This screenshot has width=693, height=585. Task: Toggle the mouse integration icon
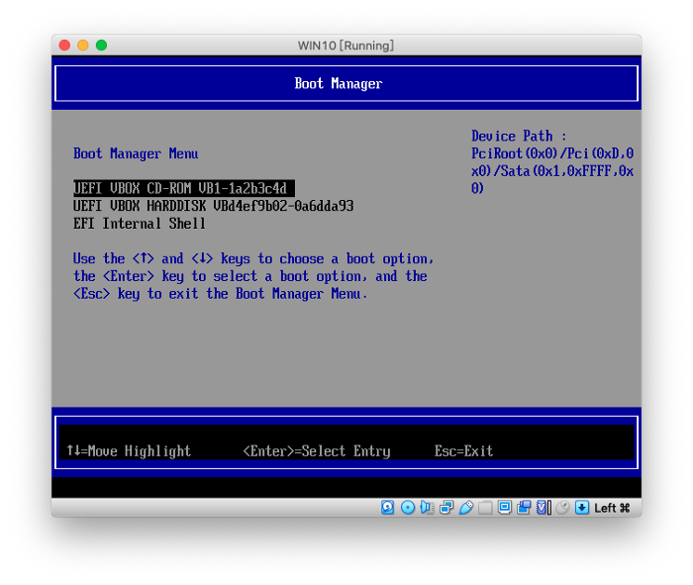tap(562, 508)
